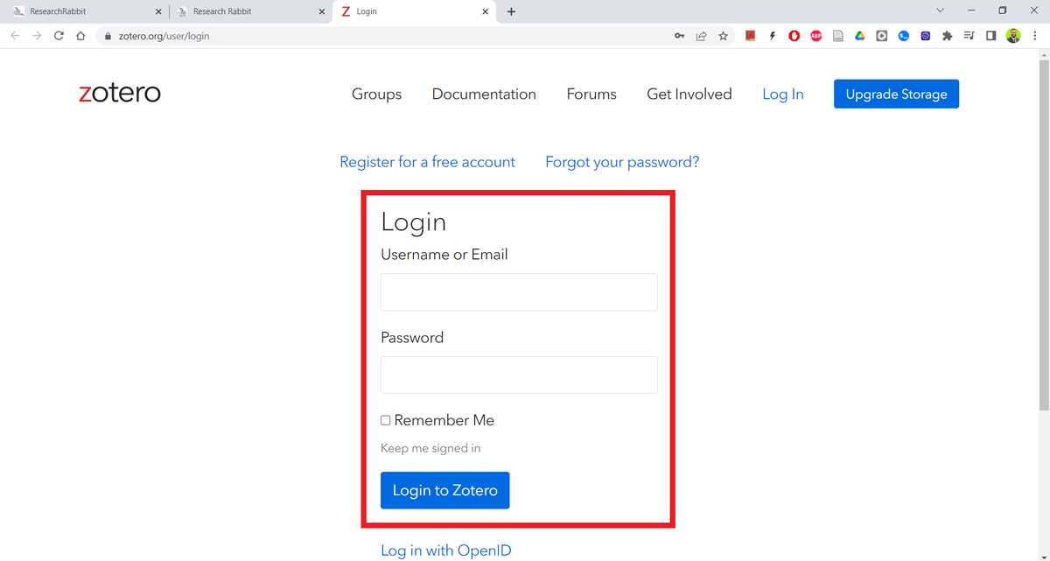The height and width of the screenshot is (561, 1050).
Task: Open Chrome's three-dot menu
Action: (1033, 36)
